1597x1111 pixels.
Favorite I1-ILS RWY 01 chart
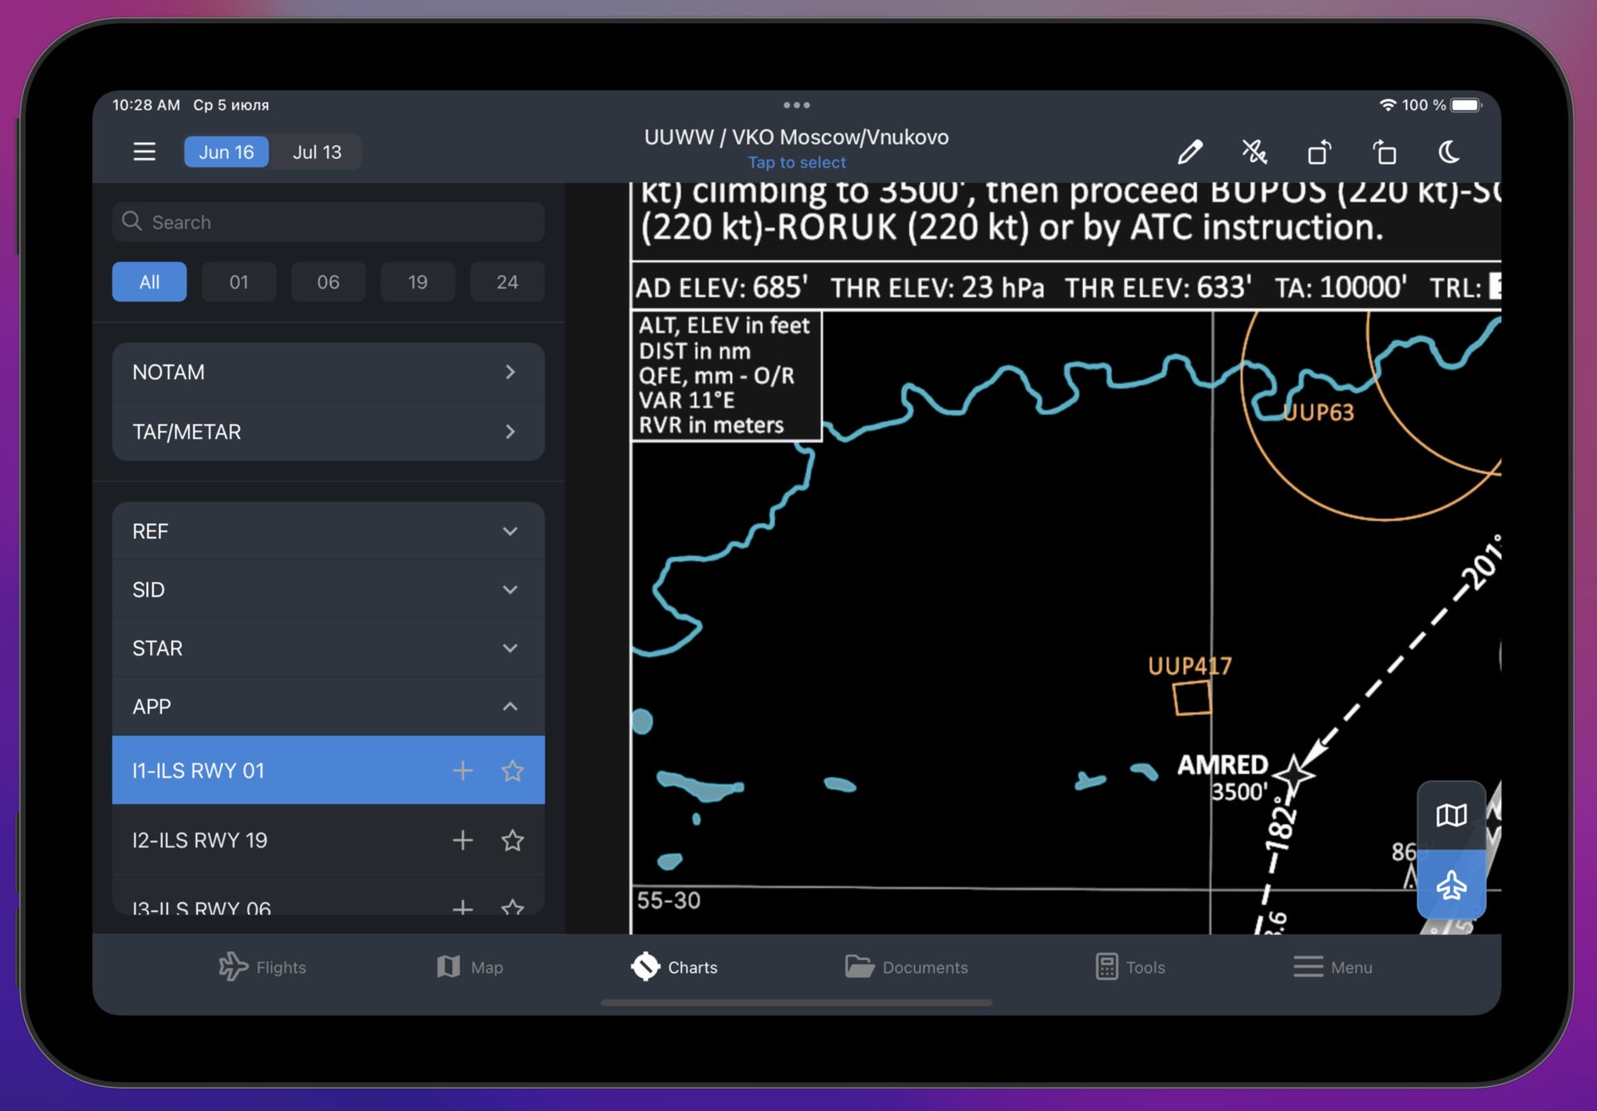[x=512, y=771]
